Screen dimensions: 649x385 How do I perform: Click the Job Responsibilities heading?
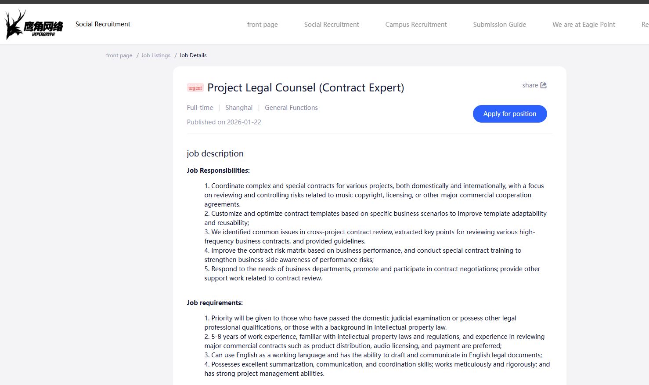pyautogui.click(x=218, y=171)
